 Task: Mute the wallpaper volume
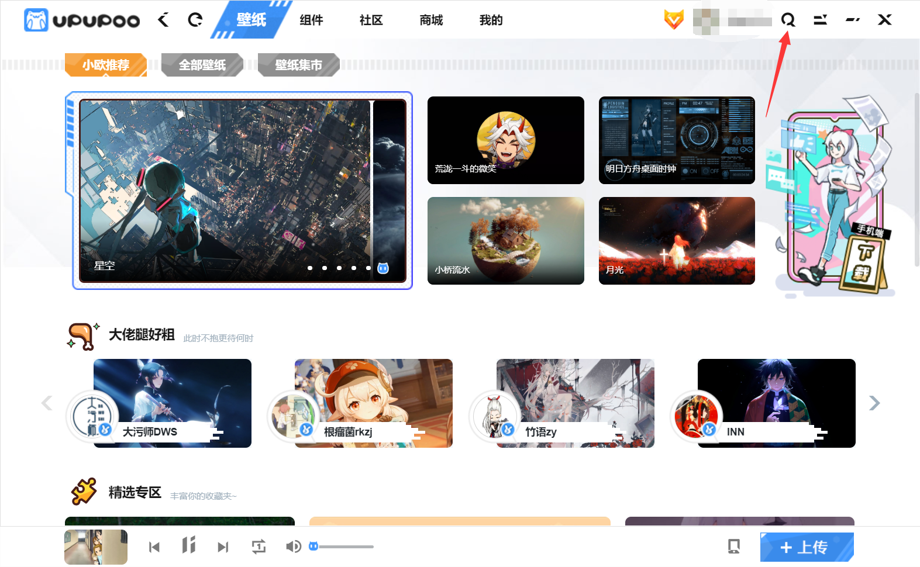(x=293, y=547)
